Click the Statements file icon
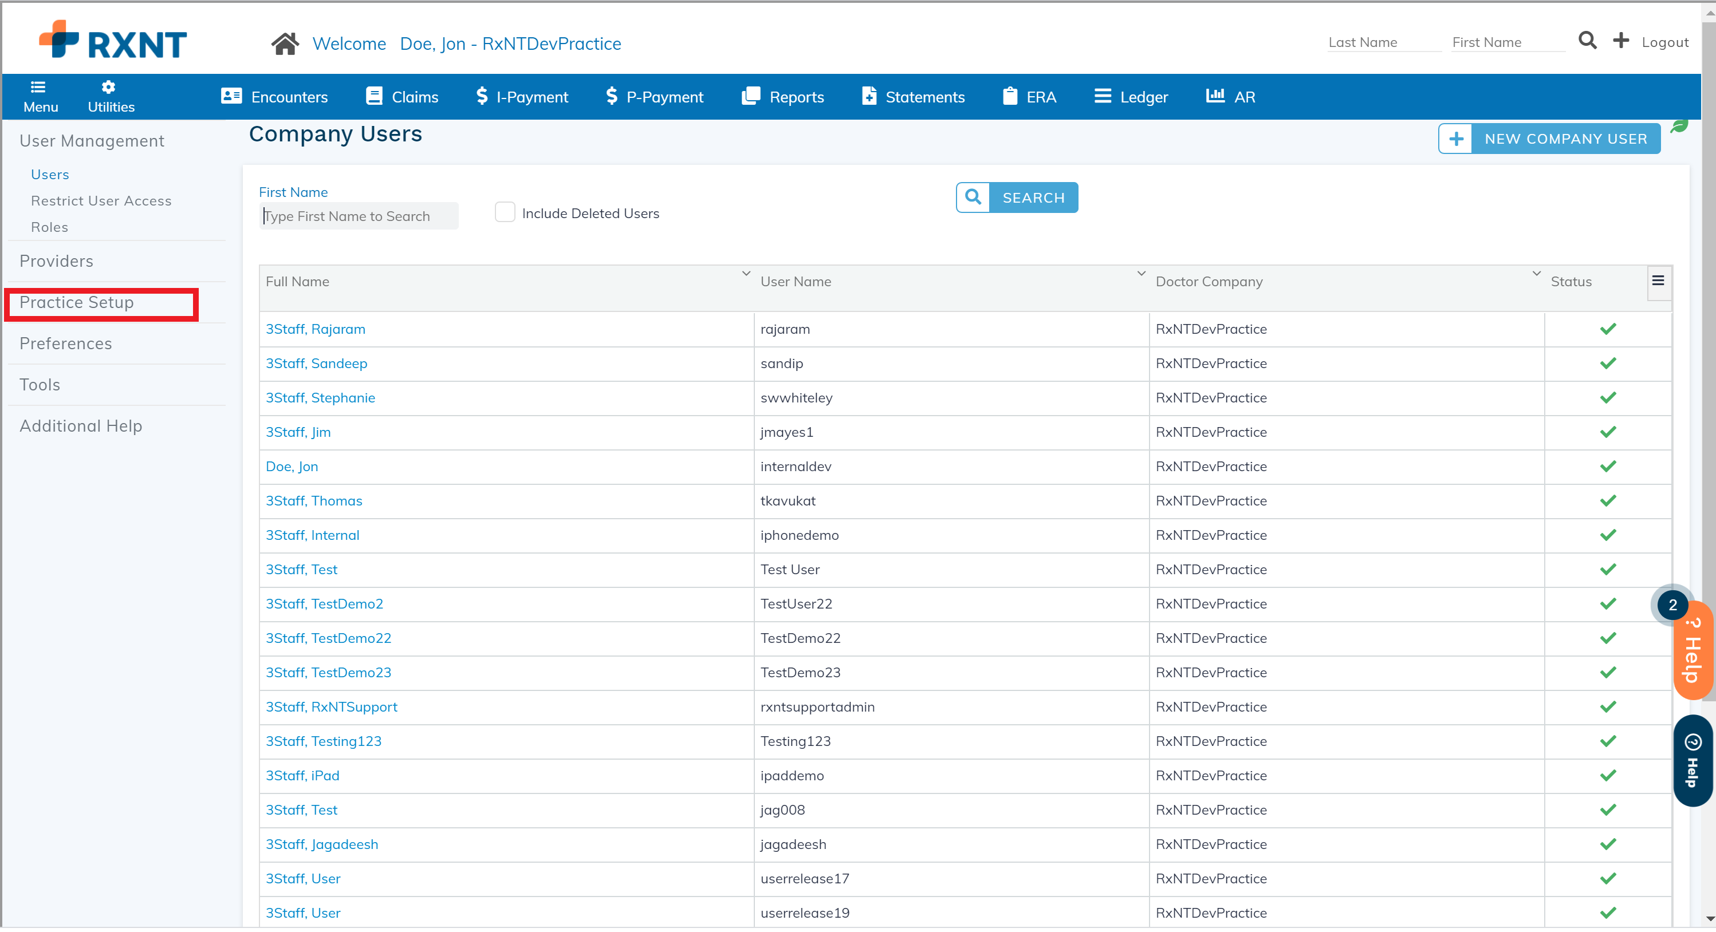The width and height of the screenshot is (1716, 932). pos(869,96)
